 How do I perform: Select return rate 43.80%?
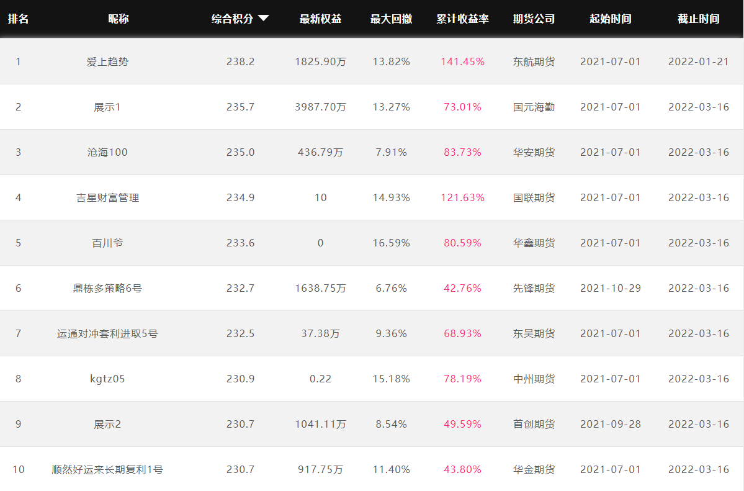point(463,470)
